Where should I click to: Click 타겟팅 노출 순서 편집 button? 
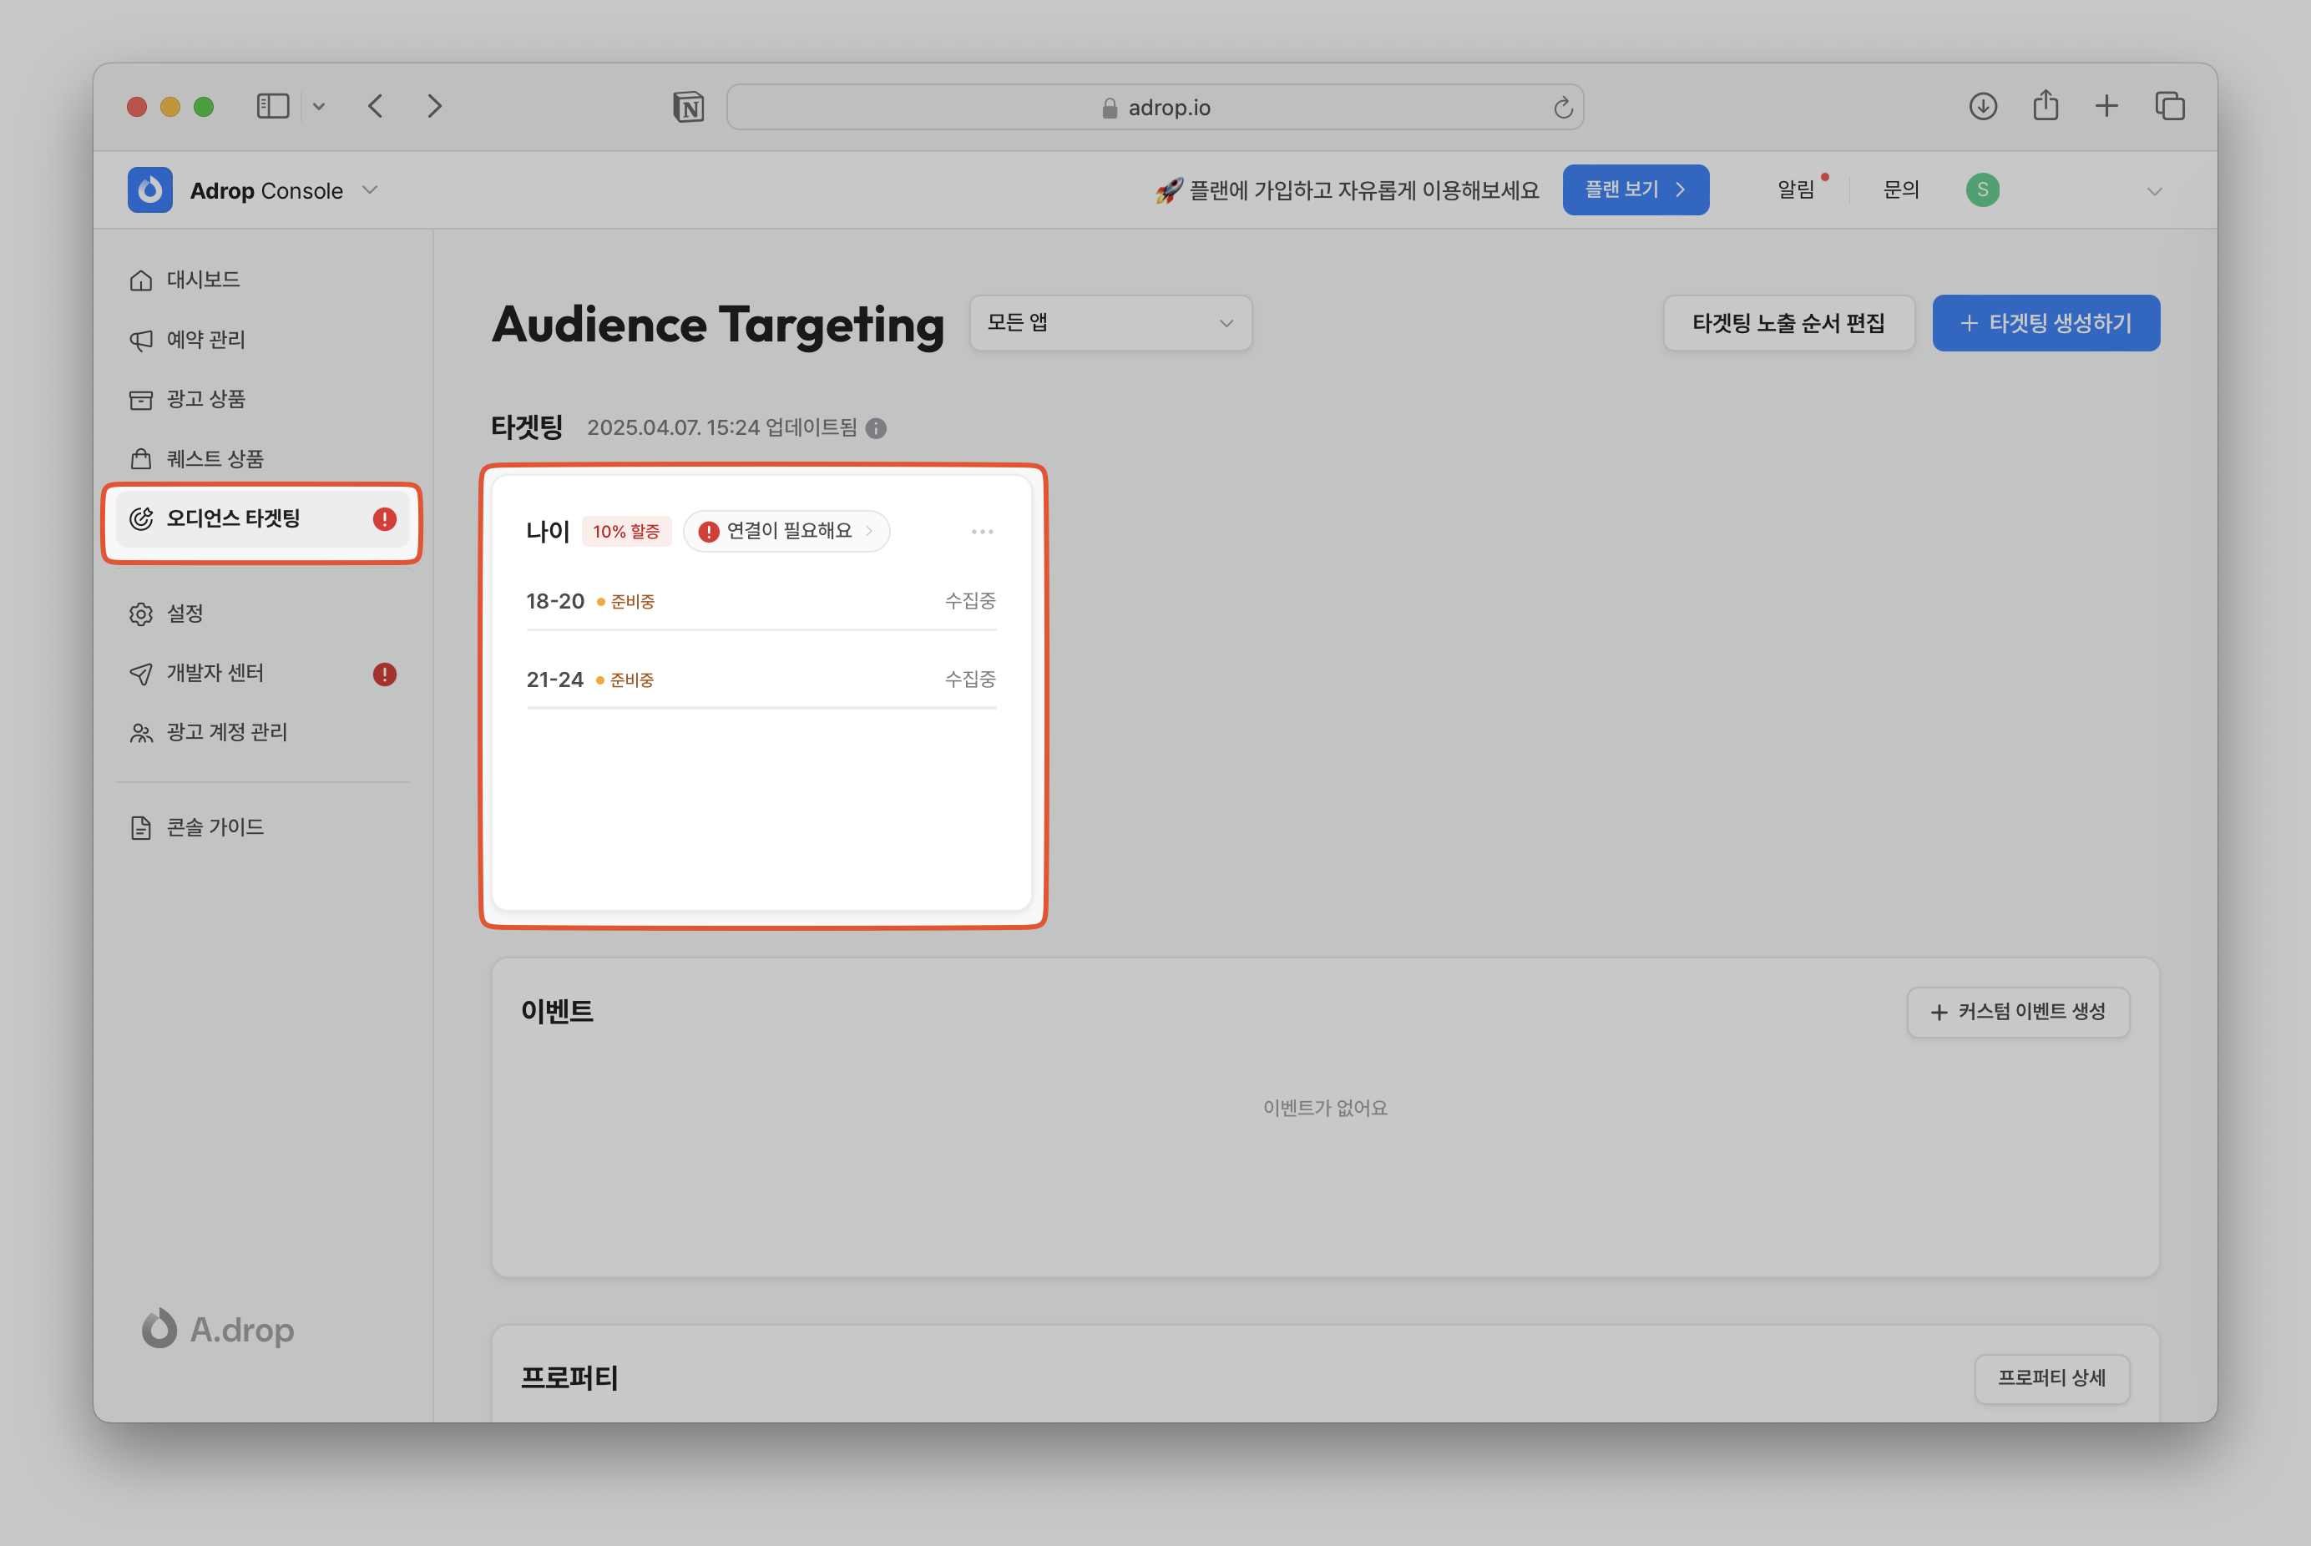(1788, 322)
